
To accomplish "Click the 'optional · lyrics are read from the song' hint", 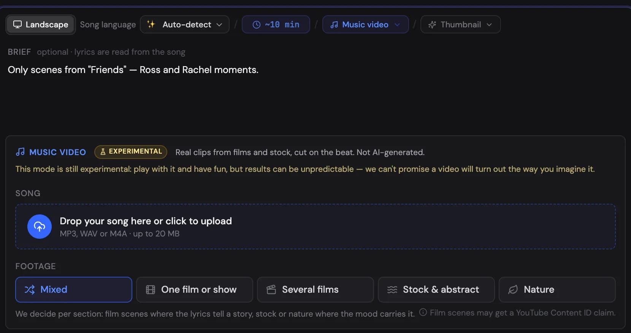I will (x=111, y=52).
